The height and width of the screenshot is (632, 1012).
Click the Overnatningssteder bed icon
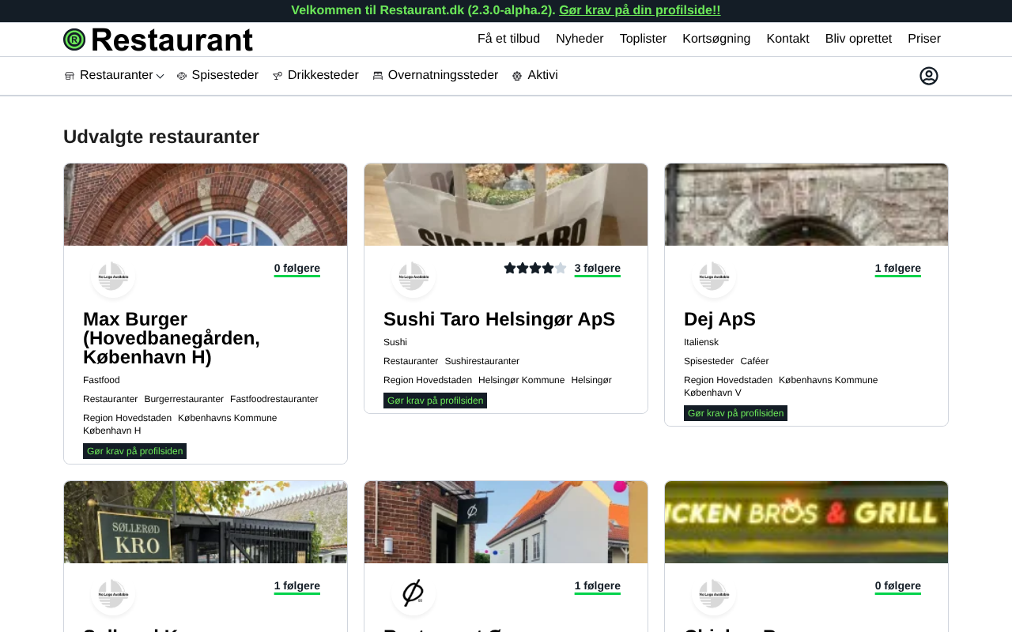coord(378,76)
